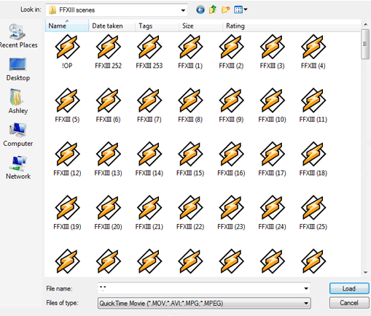Click the scroll up arrow of file list
Screen dimensions: 371x316
[365, 24]
